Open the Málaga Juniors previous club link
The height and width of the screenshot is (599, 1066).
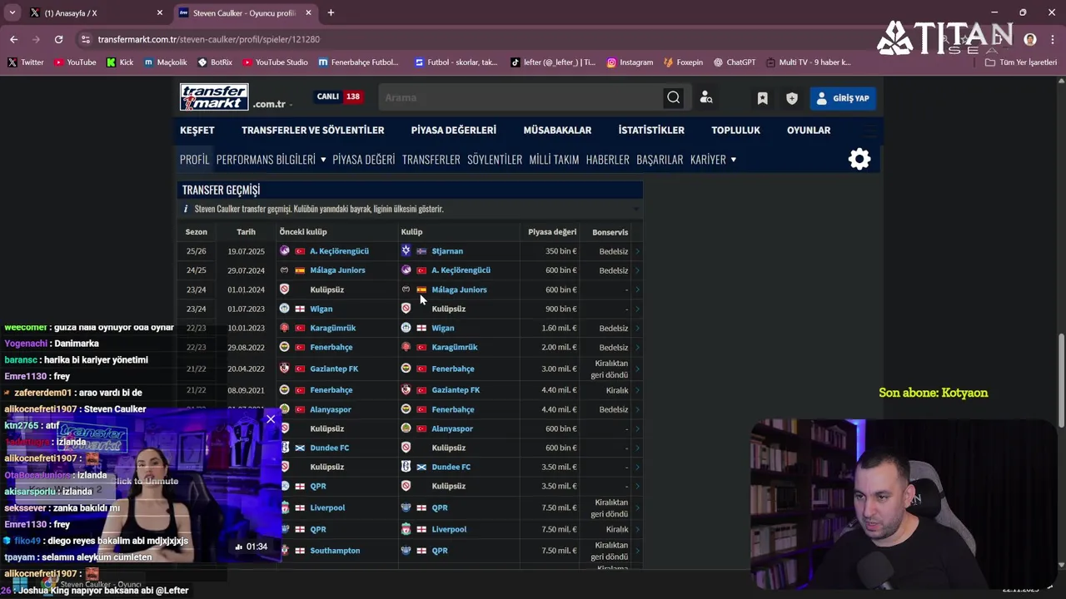point(337,270)
